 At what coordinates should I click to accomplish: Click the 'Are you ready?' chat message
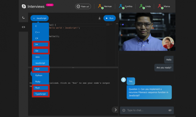[164, 68]
